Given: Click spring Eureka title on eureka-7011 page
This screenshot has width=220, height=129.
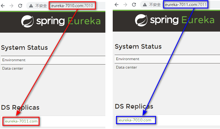Looking at the screenshot, I should pos(182,20).
